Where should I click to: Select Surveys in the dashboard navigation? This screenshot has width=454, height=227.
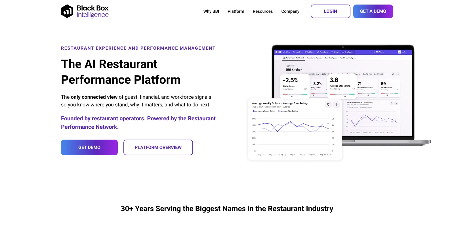click(x=335, y=52)
